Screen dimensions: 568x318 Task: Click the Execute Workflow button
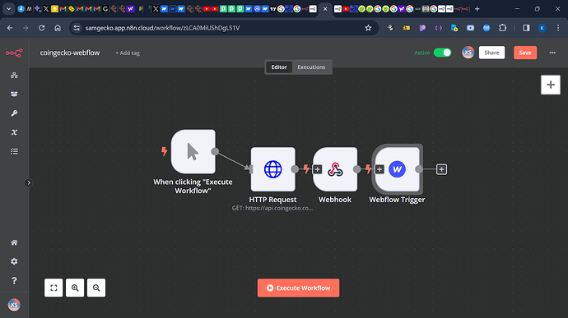coord(299,288)
